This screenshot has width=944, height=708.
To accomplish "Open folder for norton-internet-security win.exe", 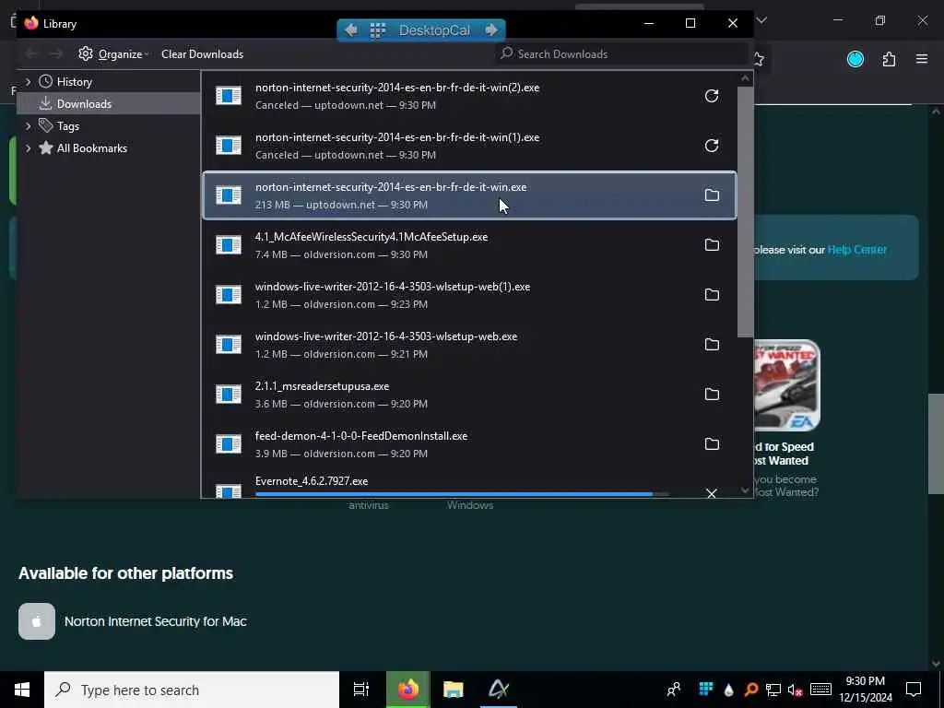I will (x=712, y=195).
